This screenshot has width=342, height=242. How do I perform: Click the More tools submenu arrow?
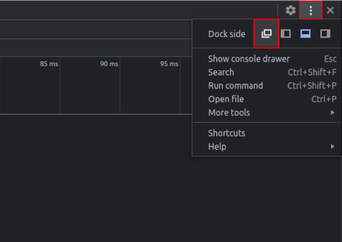[332, 113]
